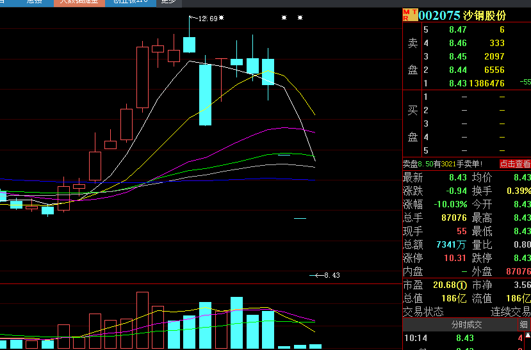Click the 连续交易 status text

pos(511,312)
